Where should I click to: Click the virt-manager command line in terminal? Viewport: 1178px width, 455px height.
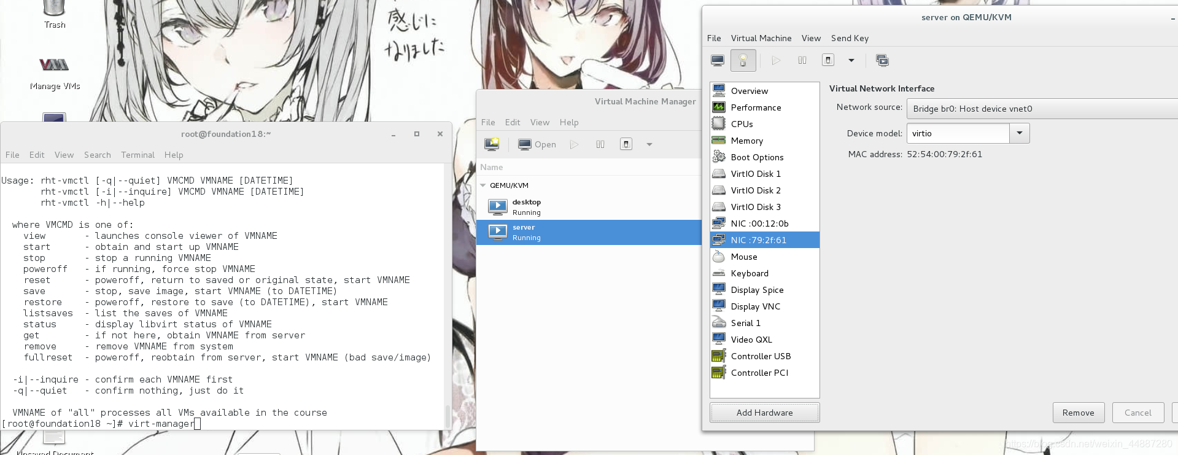161,424
